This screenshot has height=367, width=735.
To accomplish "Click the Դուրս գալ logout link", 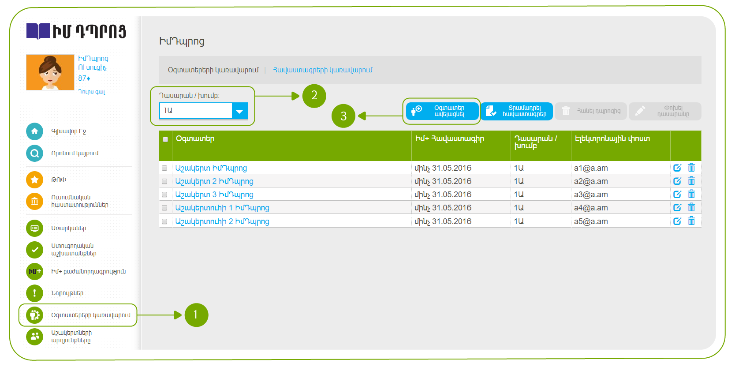I will pos(92,92).
